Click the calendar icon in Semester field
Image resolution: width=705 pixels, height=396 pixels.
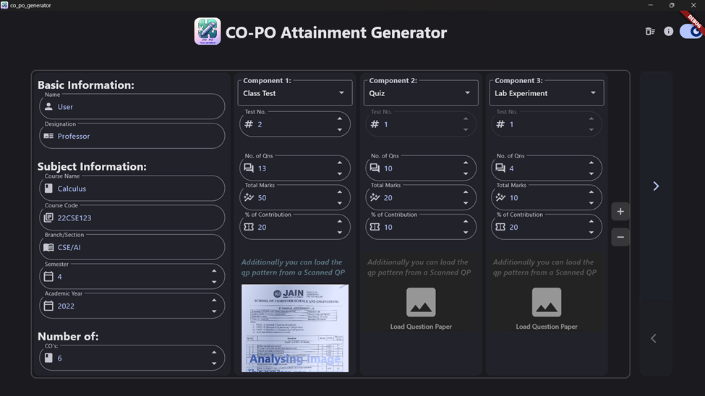[x=48, y=277]
